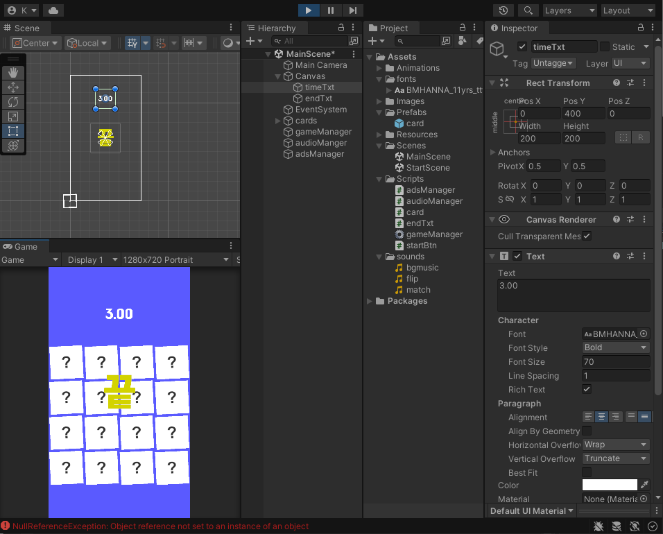Toggle the timeTxt active checkbox

pyautogui.click(x=522, y=46)
